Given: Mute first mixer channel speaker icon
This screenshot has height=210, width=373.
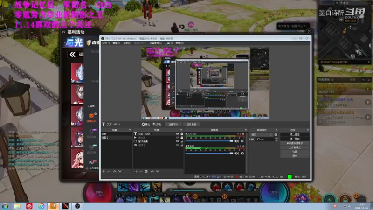Looking at the screenshot, I should pyautogui.click(x=236, y=141).
